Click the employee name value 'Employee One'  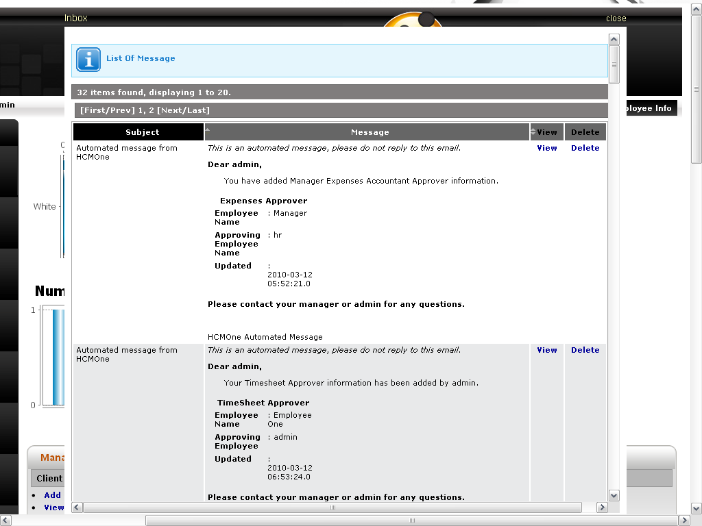[x=290, y=420]
